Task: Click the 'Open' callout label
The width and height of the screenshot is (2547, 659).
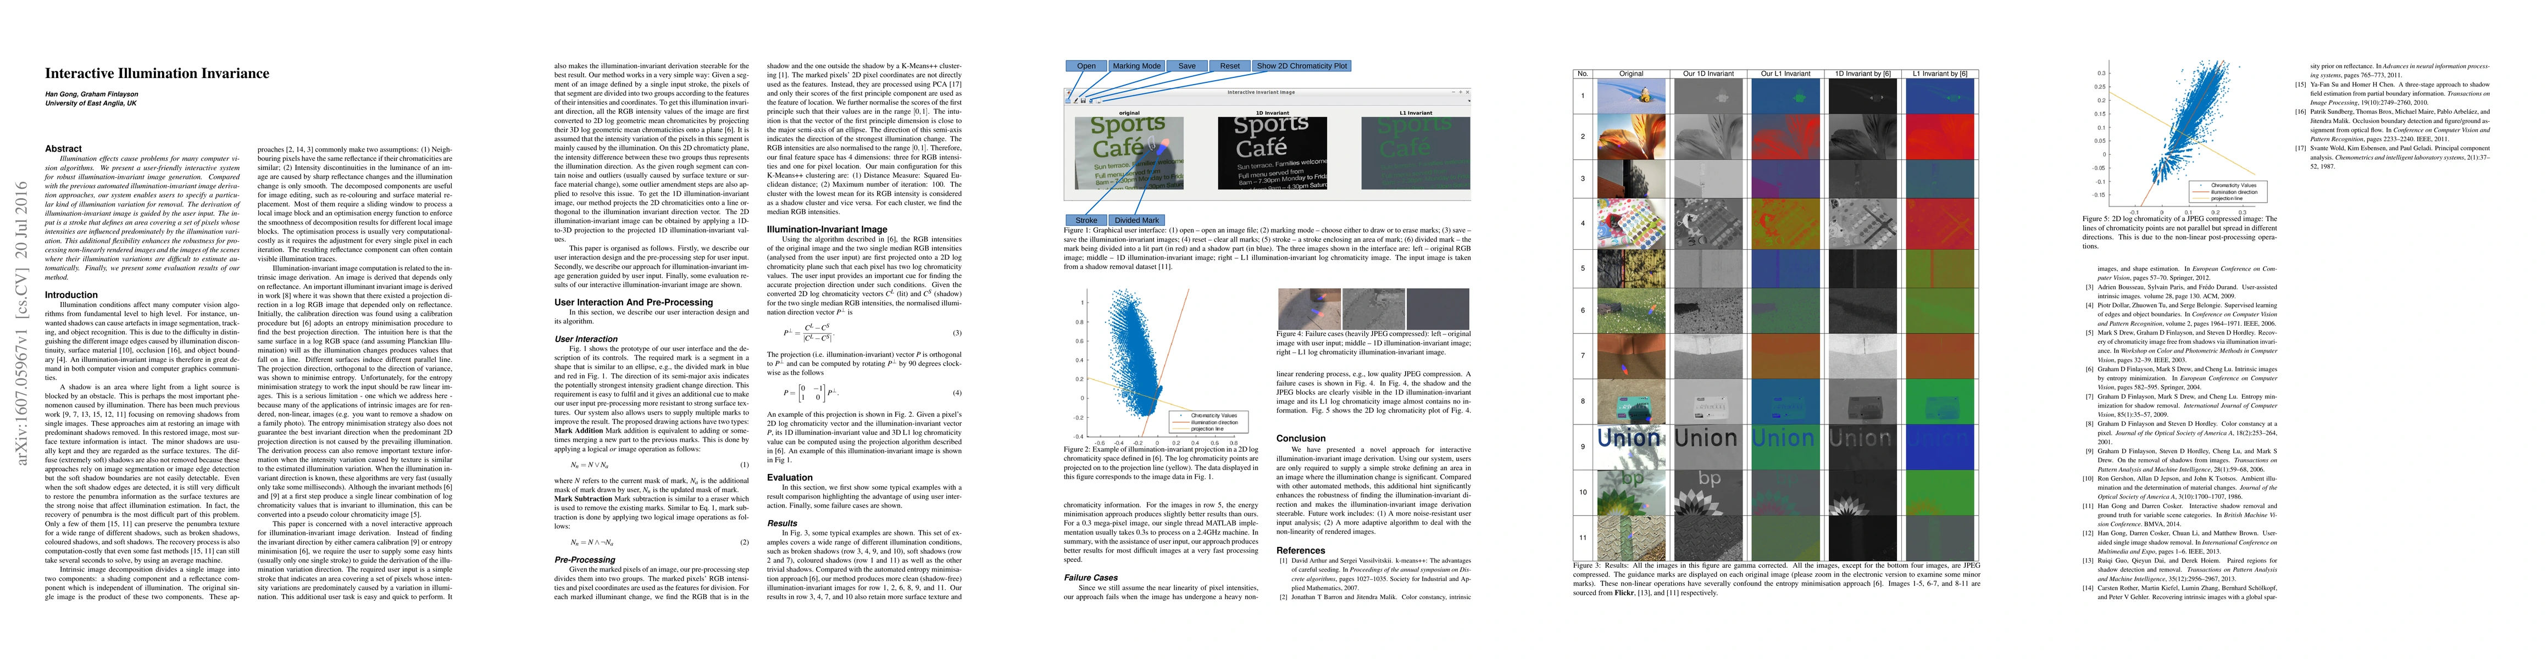Action: pos(1086,66)
